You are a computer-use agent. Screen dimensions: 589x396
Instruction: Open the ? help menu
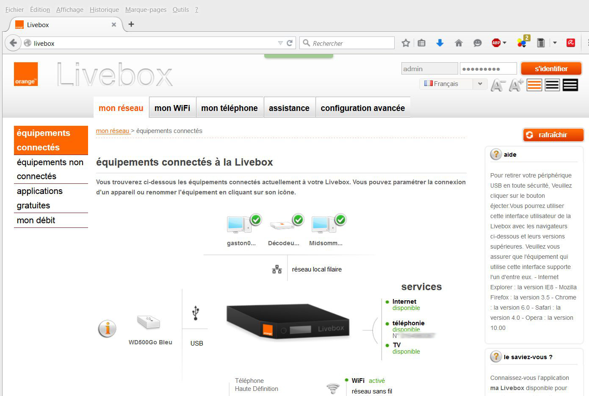(196, 10)
